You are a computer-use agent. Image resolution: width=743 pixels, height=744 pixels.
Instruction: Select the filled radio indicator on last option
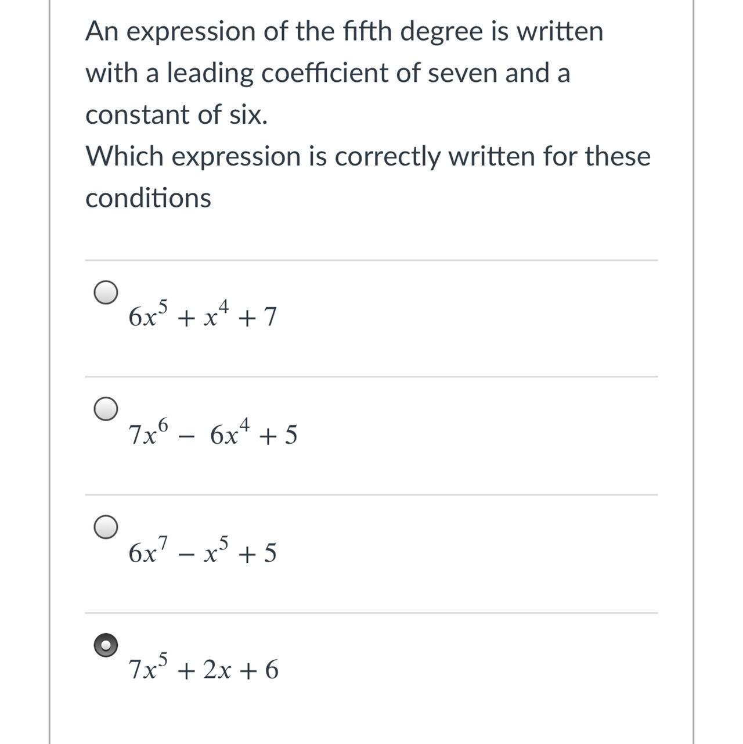106,645
